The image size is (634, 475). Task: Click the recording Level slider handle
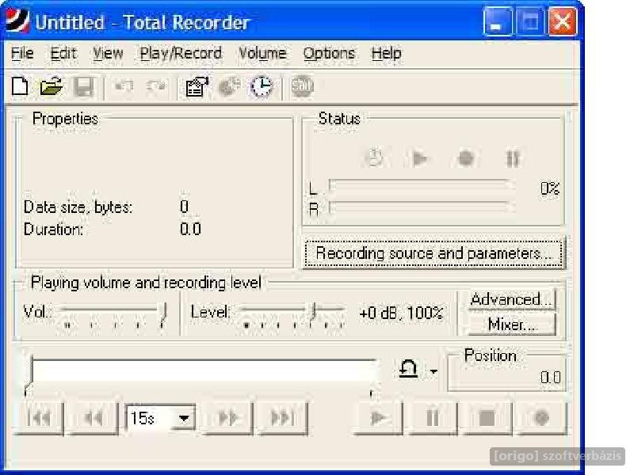click(313, 312)
